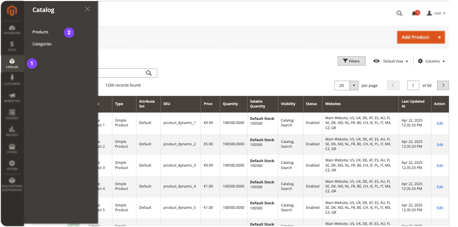Open the Content sidebar menu
This screenshot has width=458, height=227.
[x=12, y=114]
